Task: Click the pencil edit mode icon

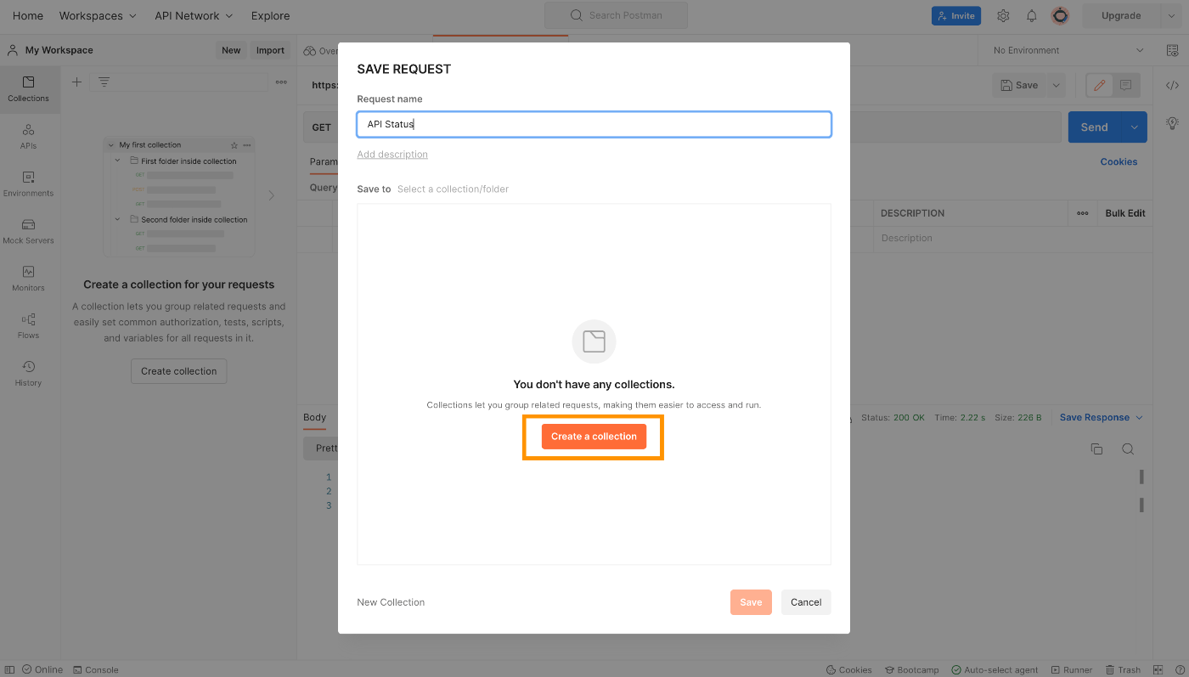Action: (x=1100, y=85)
